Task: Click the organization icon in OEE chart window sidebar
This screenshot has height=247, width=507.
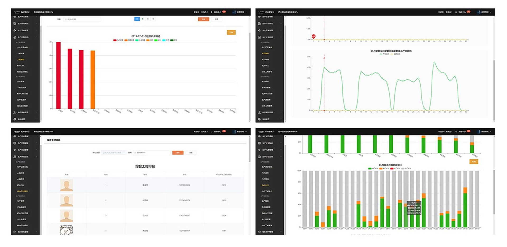Action: click(259, 232)
